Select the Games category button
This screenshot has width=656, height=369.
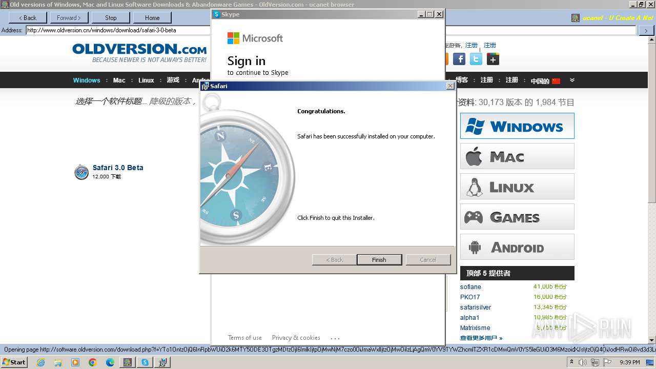[x=517, y=217]
